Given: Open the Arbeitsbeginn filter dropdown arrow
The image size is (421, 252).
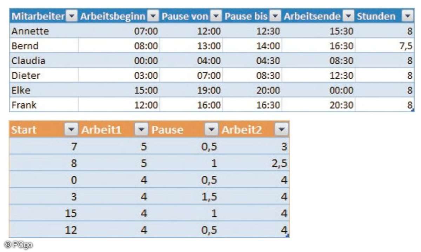Looking at the screenshot, I should click(x=153, y=16).
